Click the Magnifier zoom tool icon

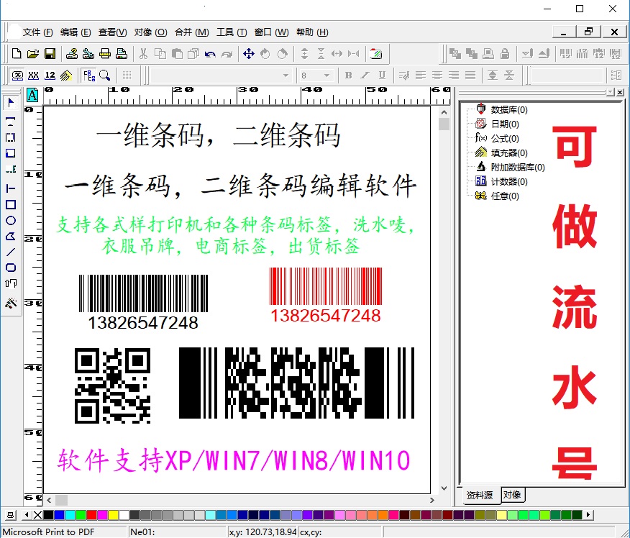click(x=104, y=75)
